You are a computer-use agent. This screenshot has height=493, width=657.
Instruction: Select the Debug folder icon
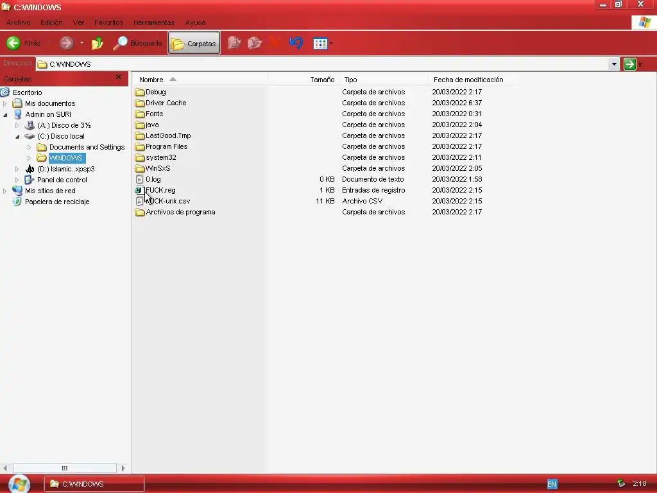139,92
